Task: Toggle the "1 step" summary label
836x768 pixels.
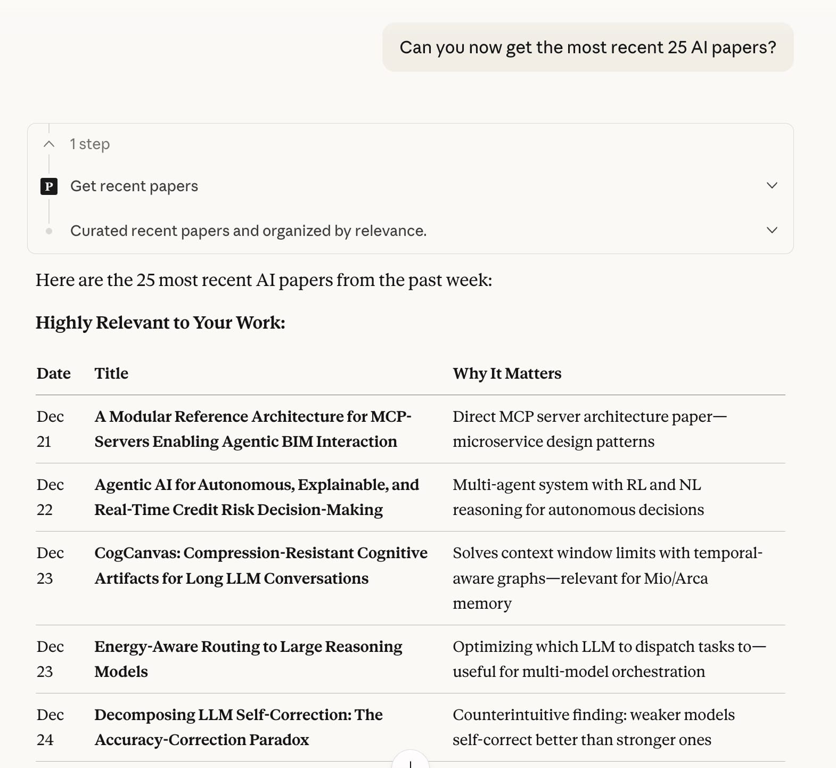Action: point(90,144)
